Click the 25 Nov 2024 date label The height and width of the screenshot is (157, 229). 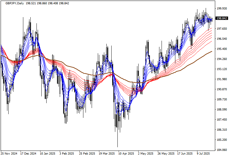(x=9, y=154)
